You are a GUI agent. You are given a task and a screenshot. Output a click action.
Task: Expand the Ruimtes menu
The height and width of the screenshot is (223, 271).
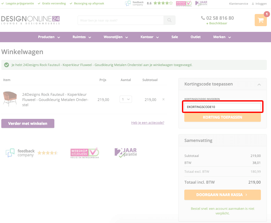point(82,37)
